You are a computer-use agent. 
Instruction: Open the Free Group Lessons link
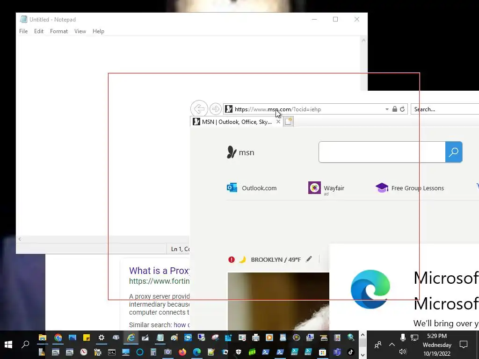[x=410, y=188]
